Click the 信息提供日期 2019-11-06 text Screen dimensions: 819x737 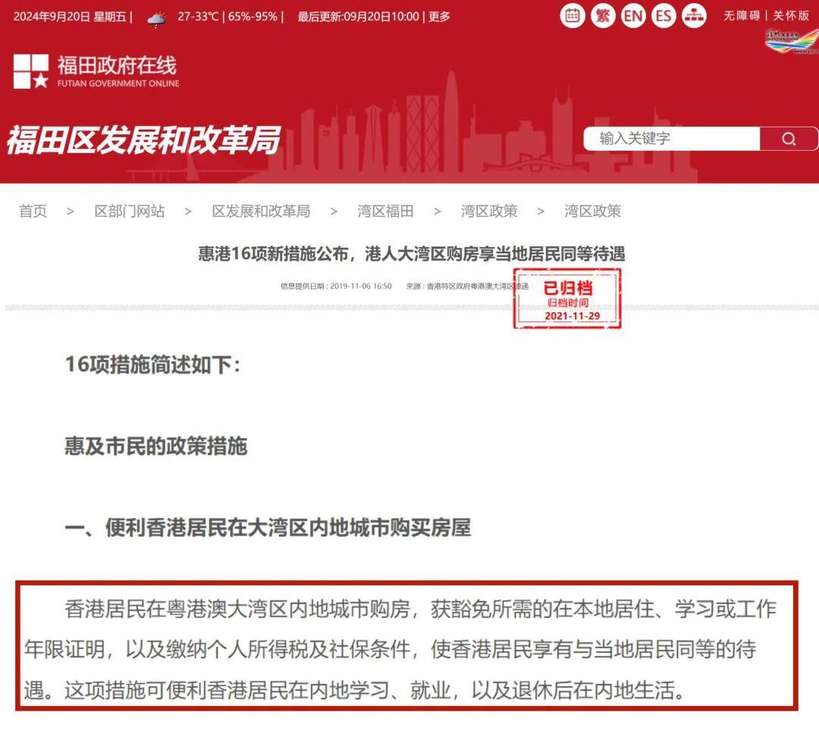[x=336, y=287]
